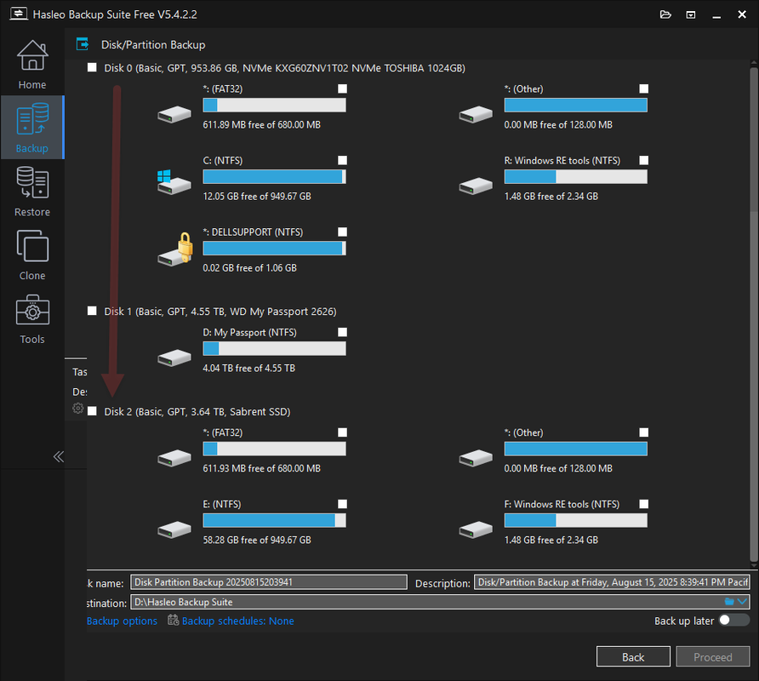The image size is (759, 681).
Task: Click the text 4.04 TB free of 4.55 TB
Action: tap(248, 368)
